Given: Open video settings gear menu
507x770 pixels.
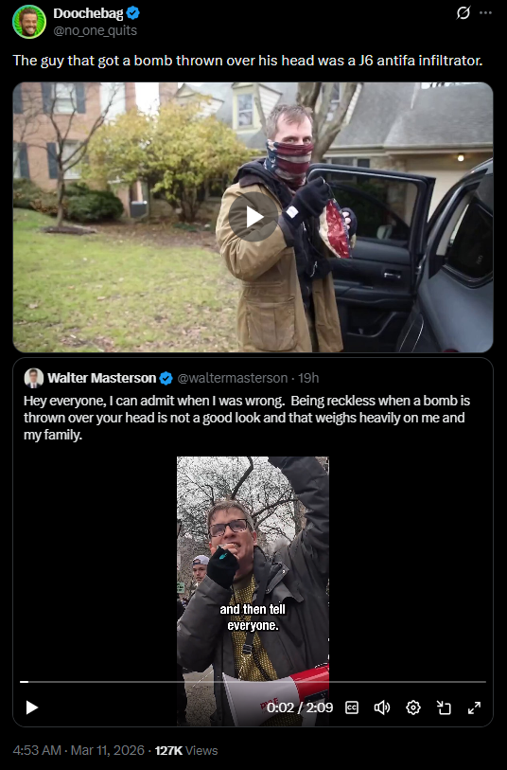Looking at the screenshot, I should click(x=413, y=707).
